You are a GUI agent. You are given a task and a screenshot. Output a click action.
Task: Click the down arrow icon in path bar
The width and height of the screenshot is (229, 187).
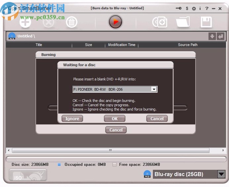pos(212,36)
